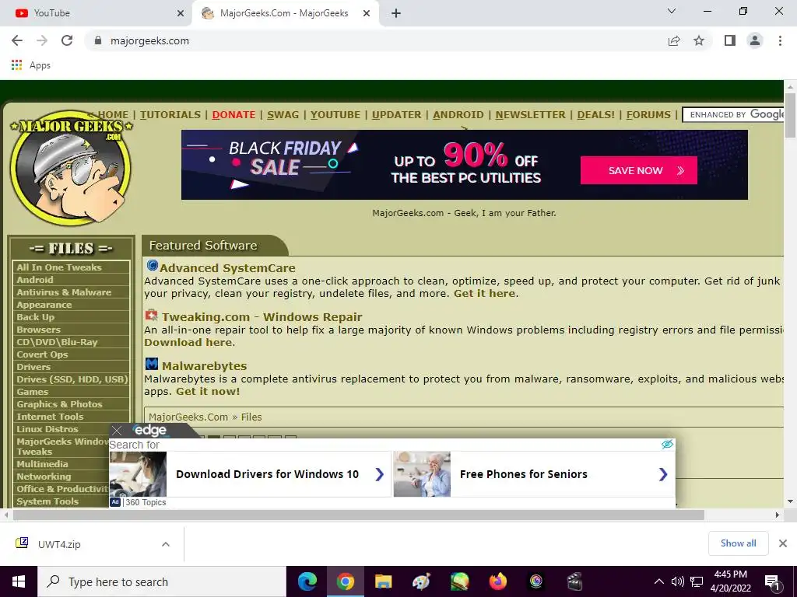Click the Tweaking.com Windows Repair icon

coord(152,316)
